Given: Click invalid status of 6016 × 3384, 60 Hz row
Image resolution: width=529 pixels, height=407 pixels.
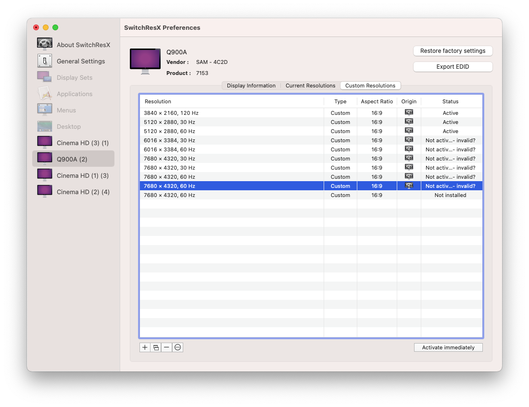Looking at the screenshot, I should click(x=451, y=149).
